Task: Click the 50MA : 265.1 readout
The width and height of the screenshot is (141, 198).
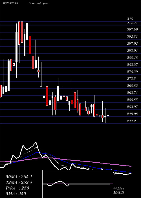Action: click(19, 177)
